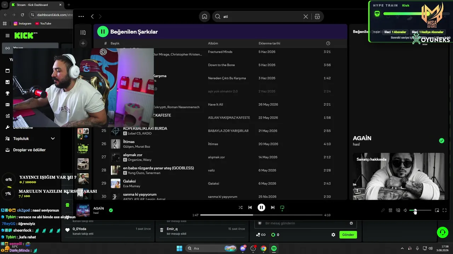Pause playback in the bottom player bar
The image size is (453, 254).
point(261,207)
